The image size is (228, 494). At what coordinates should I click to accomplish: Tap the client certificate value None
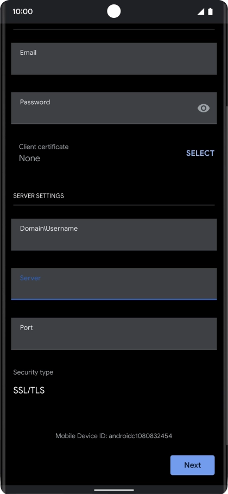pyautogui.click(x=29, y=158)
